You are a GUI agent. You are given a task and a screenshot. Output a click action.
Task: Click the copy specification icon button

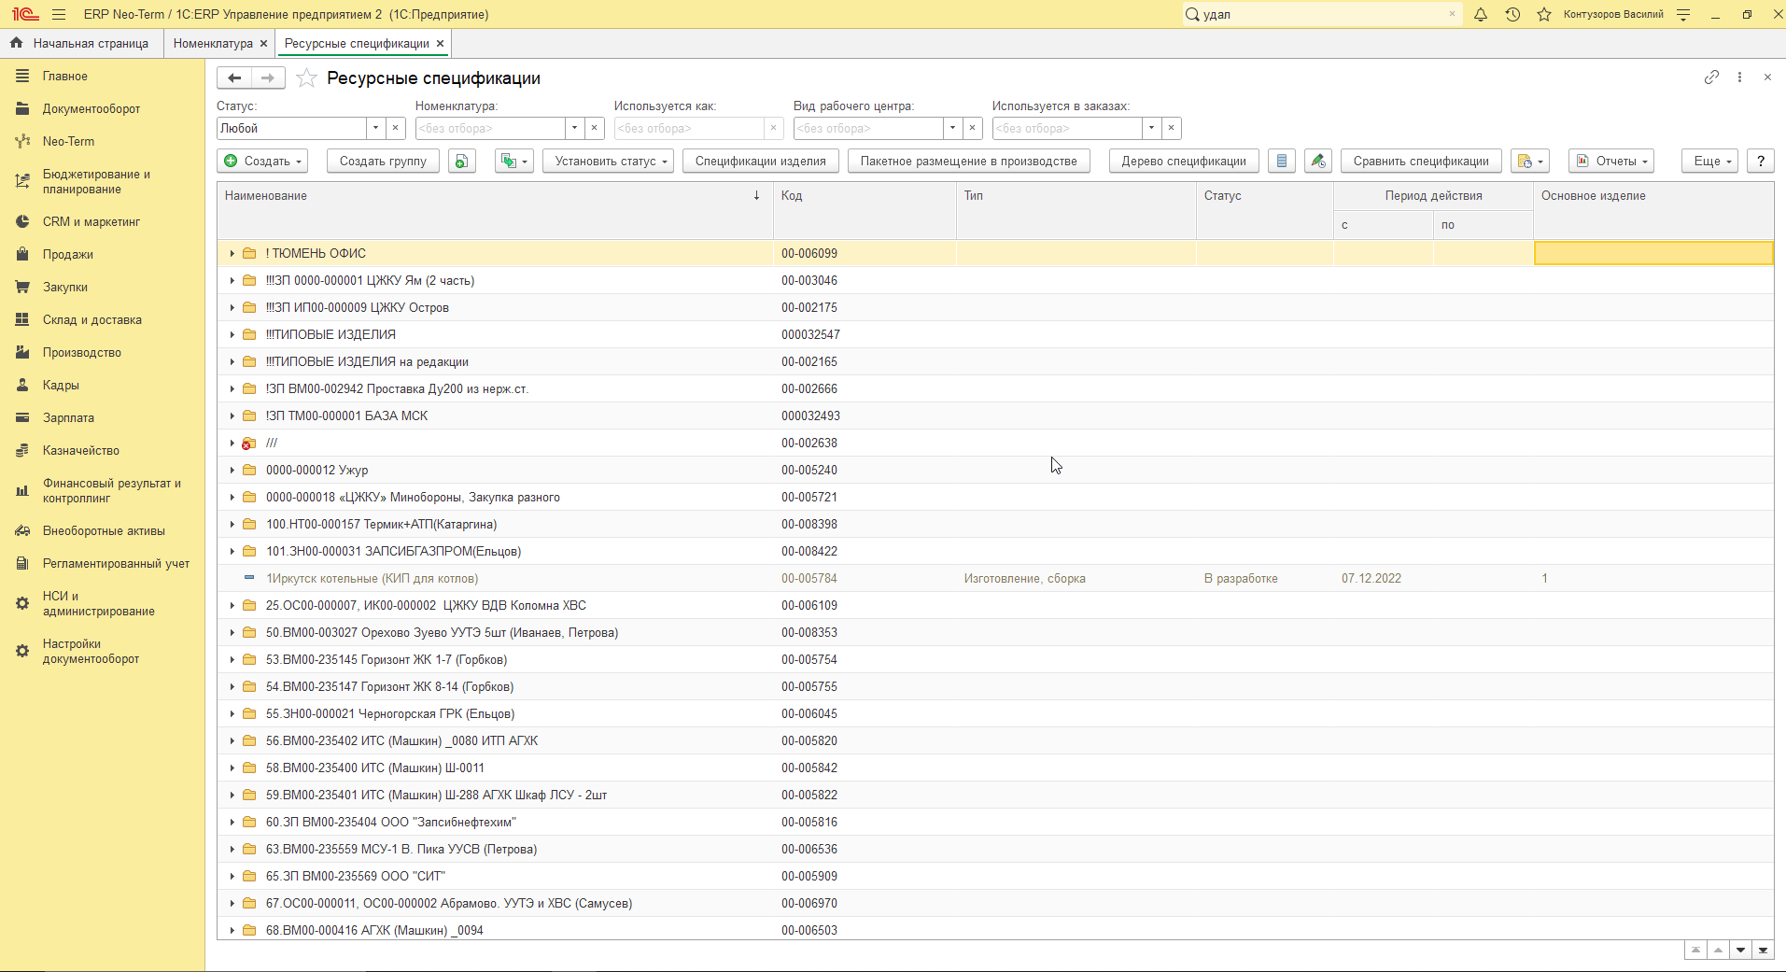pyautogui.click(x=461, y=162)
